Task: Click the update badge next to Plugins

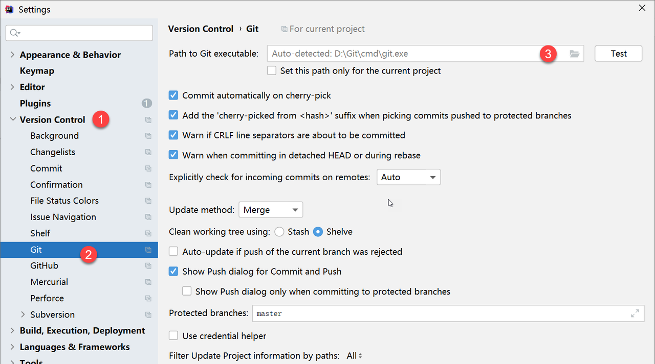Action: [147, 104]
